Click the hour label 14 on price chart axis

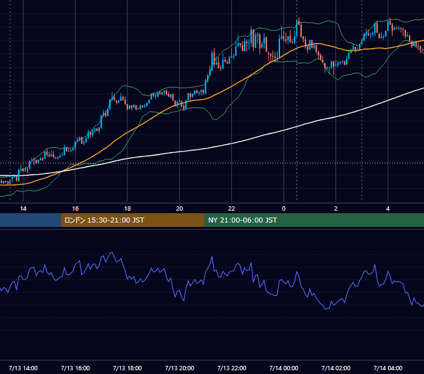point(23,208)
